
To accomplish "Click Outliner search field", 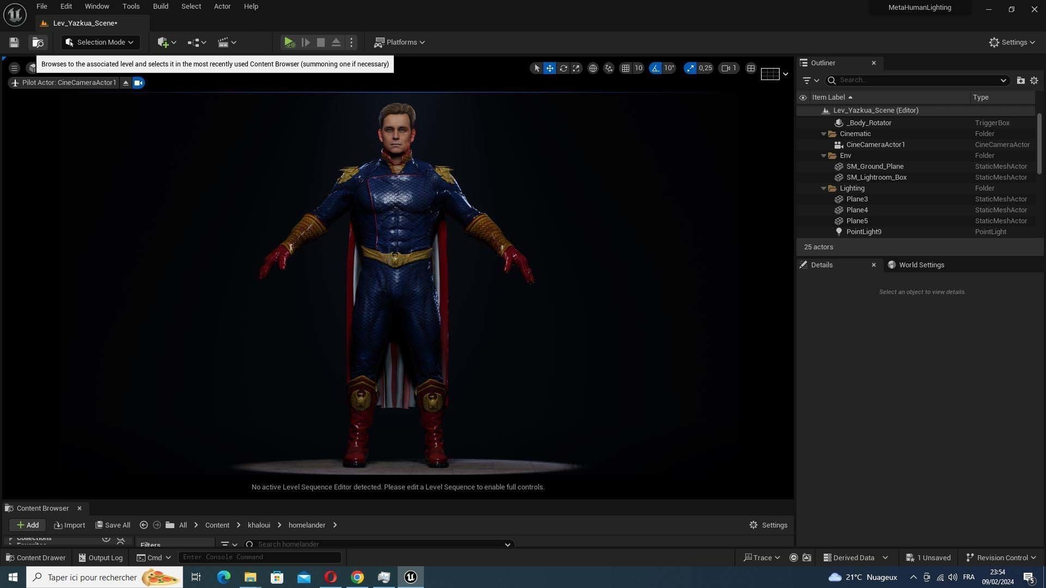I will (x=917, y=81).
